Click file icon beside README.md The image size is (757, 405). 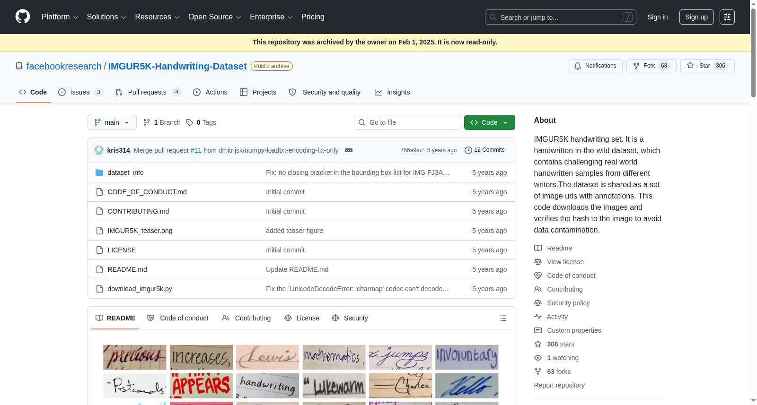(x=99, y=269)
